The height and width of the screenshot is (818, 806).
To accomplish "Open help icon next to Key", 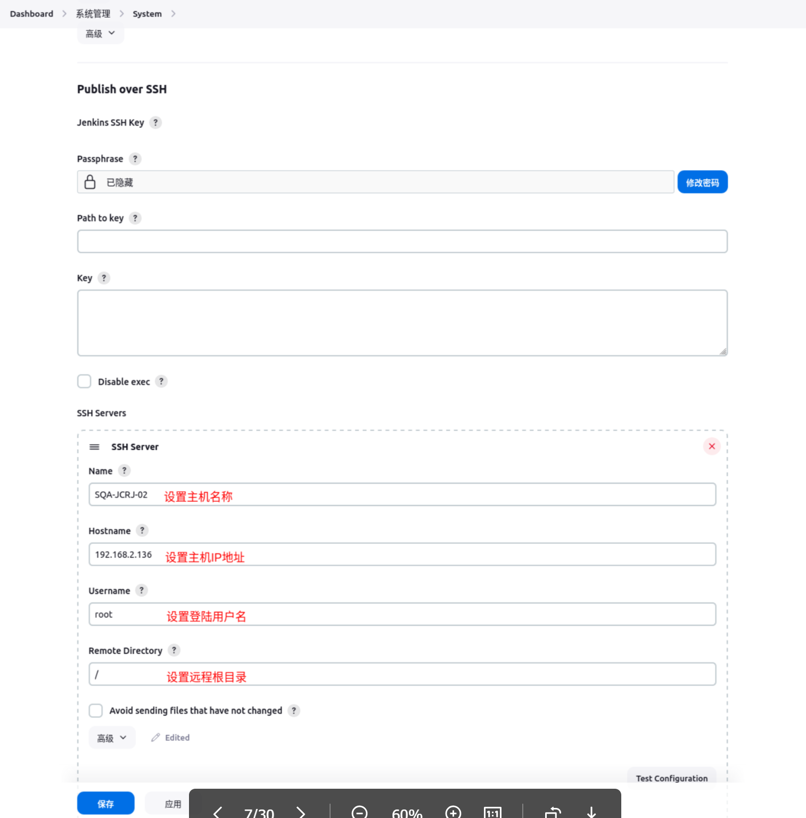I will click(104, 278).
